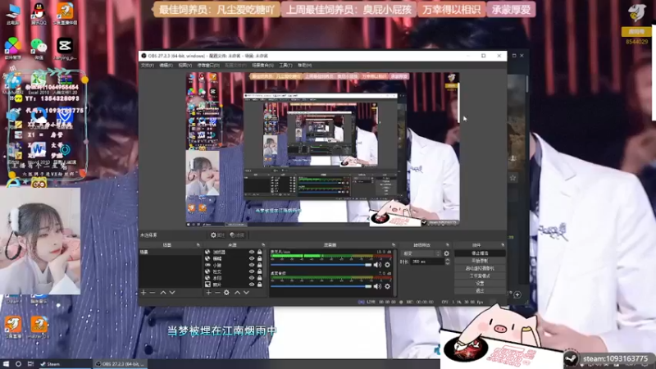
Task: Click the OBS preview canvas
Action: click(x=322, y=149)
